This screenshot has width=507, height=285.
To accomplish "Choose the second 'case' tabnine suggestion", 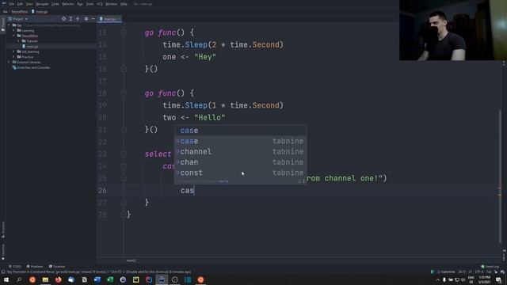I will coord(241,141).
